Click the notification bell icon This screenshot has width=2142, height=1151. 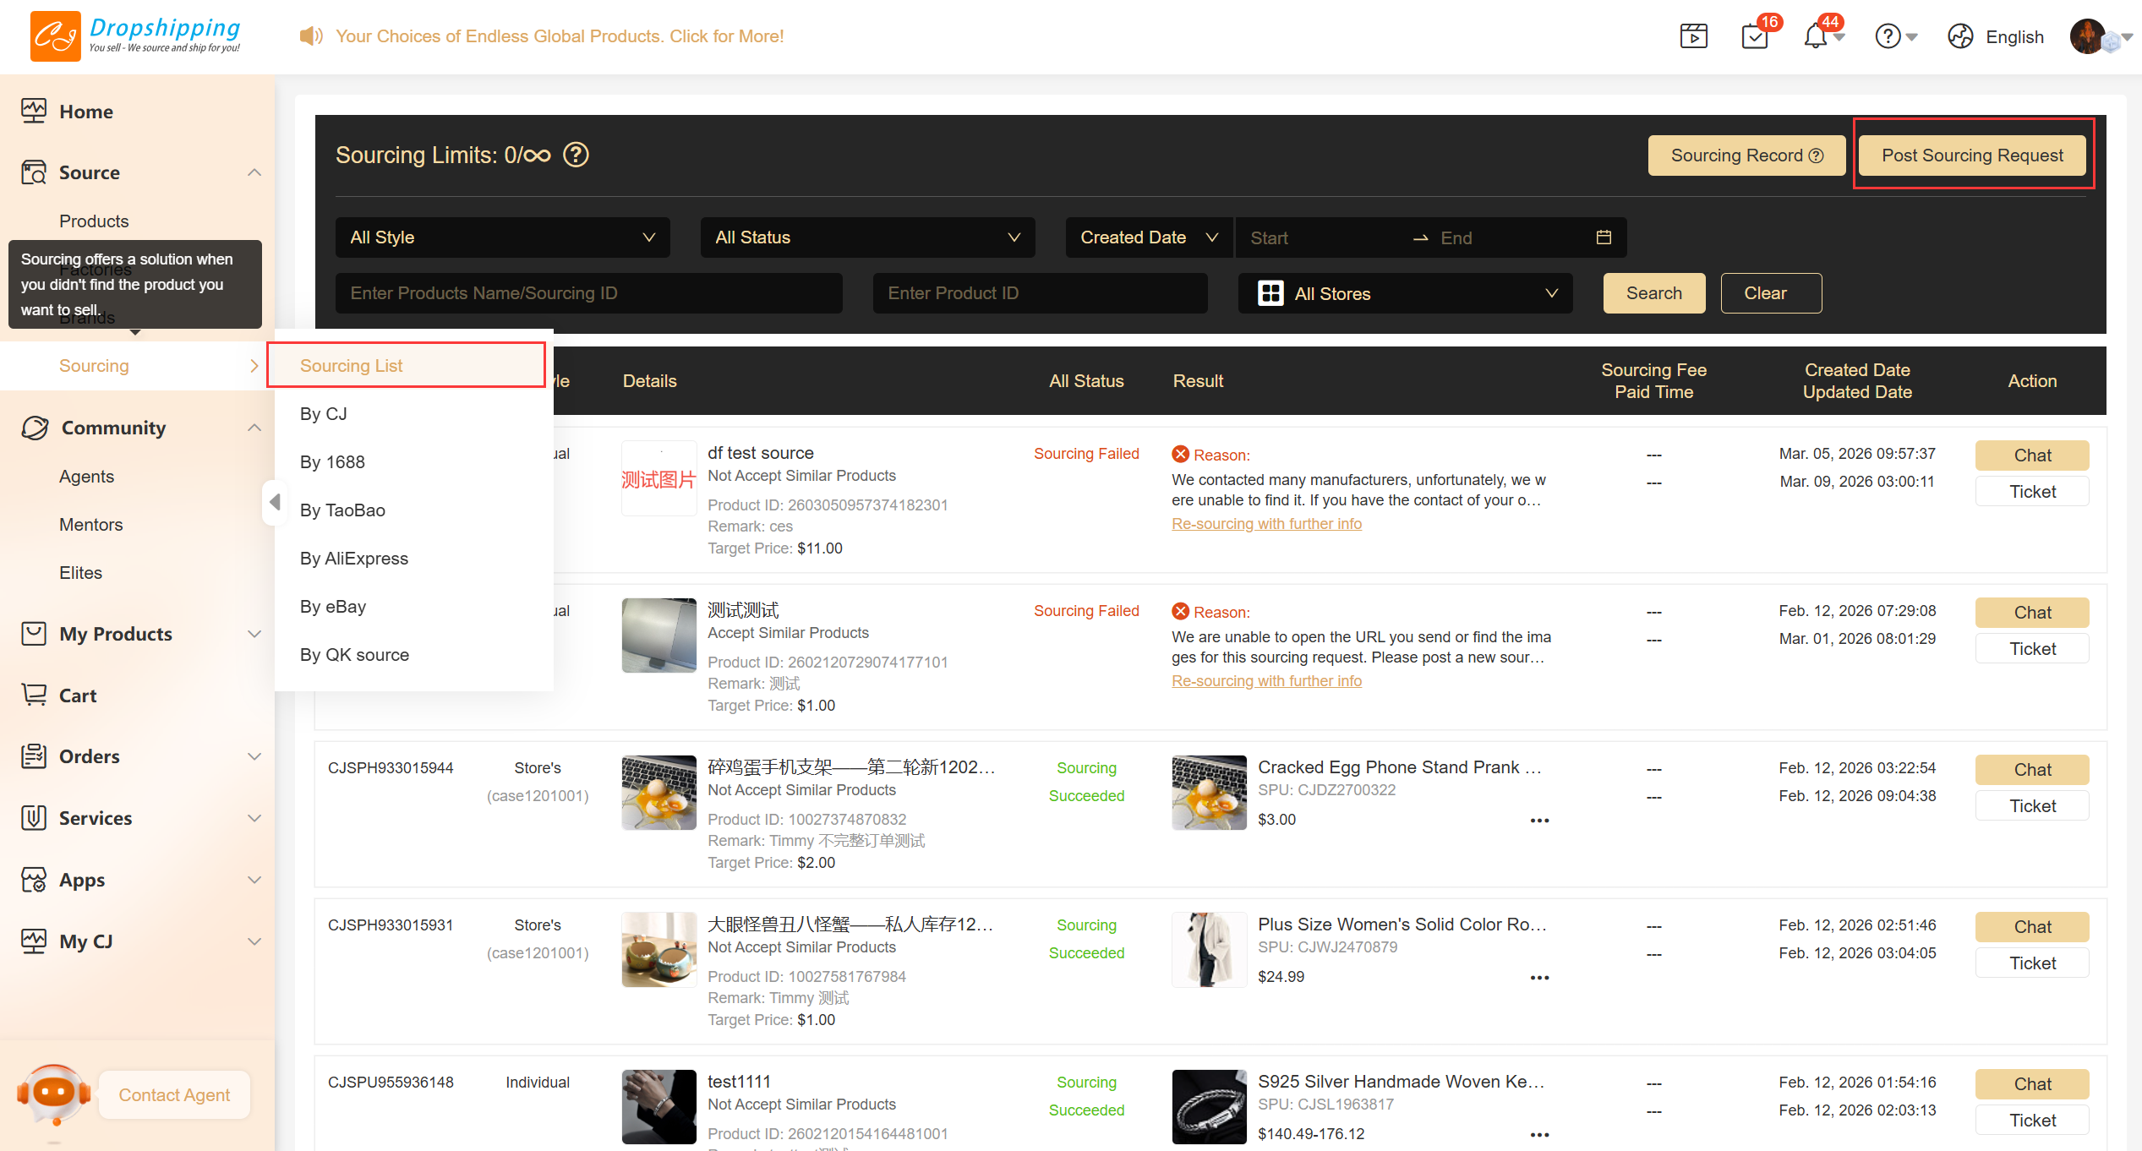click(1815, 37)
